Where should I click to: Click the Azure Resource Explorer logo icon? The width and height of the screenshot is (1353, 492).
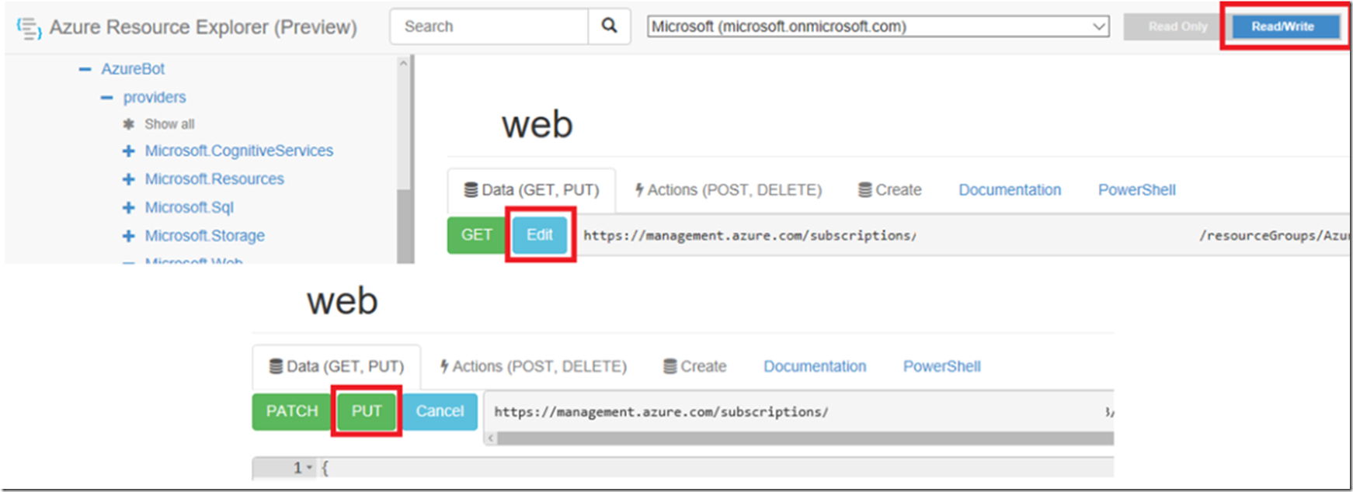(x=29, y=28)
